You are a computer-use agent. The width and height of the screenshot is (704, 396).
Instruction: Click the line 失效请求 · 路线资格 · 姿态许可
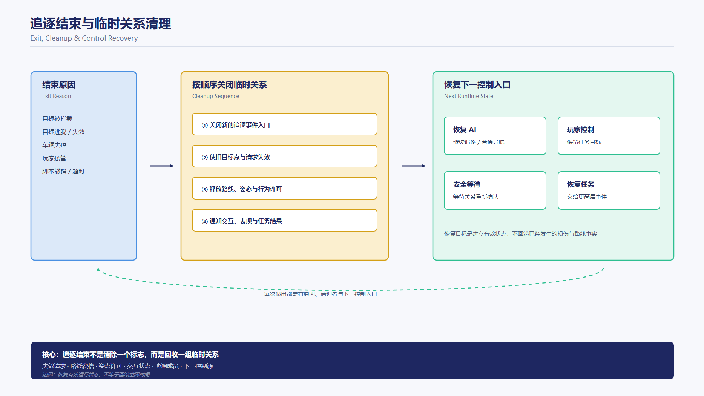tap(127, 366)
